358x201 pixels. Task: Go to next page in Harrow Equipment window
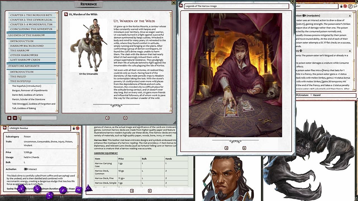tap(150, 191)
